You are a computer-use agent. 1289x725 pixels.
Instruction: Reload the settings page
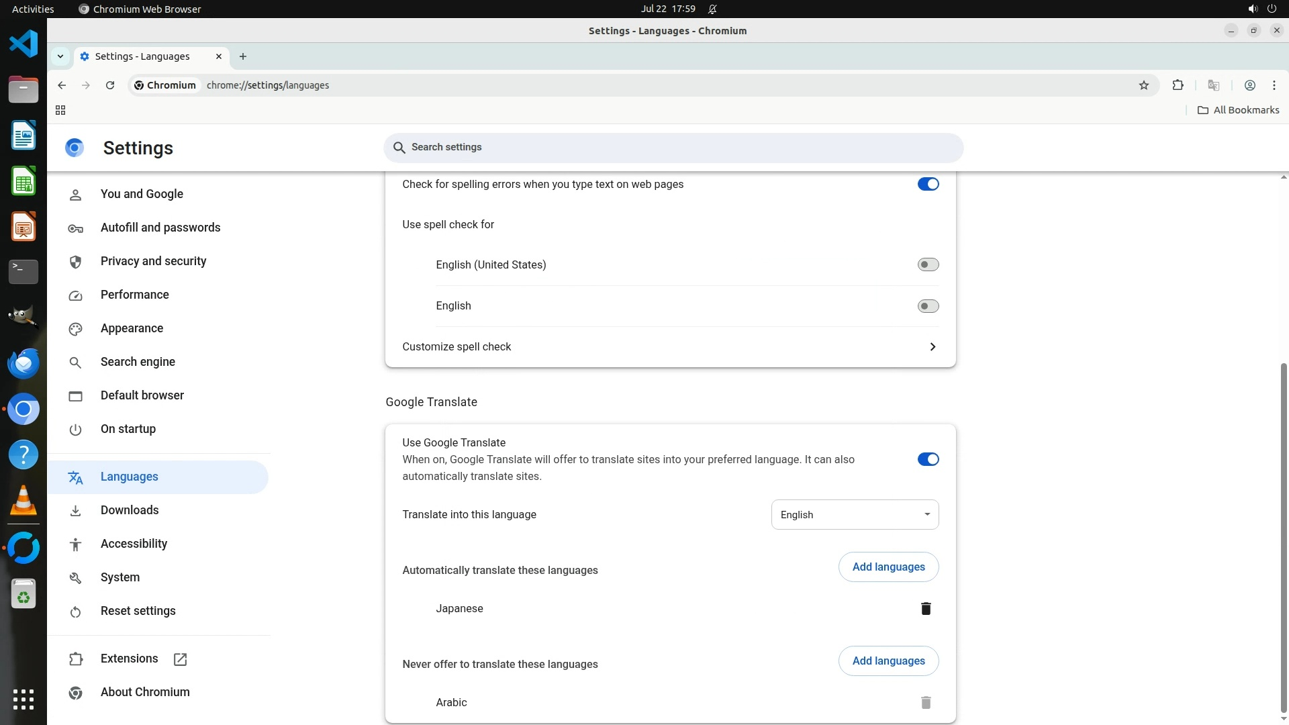[110, 85]
